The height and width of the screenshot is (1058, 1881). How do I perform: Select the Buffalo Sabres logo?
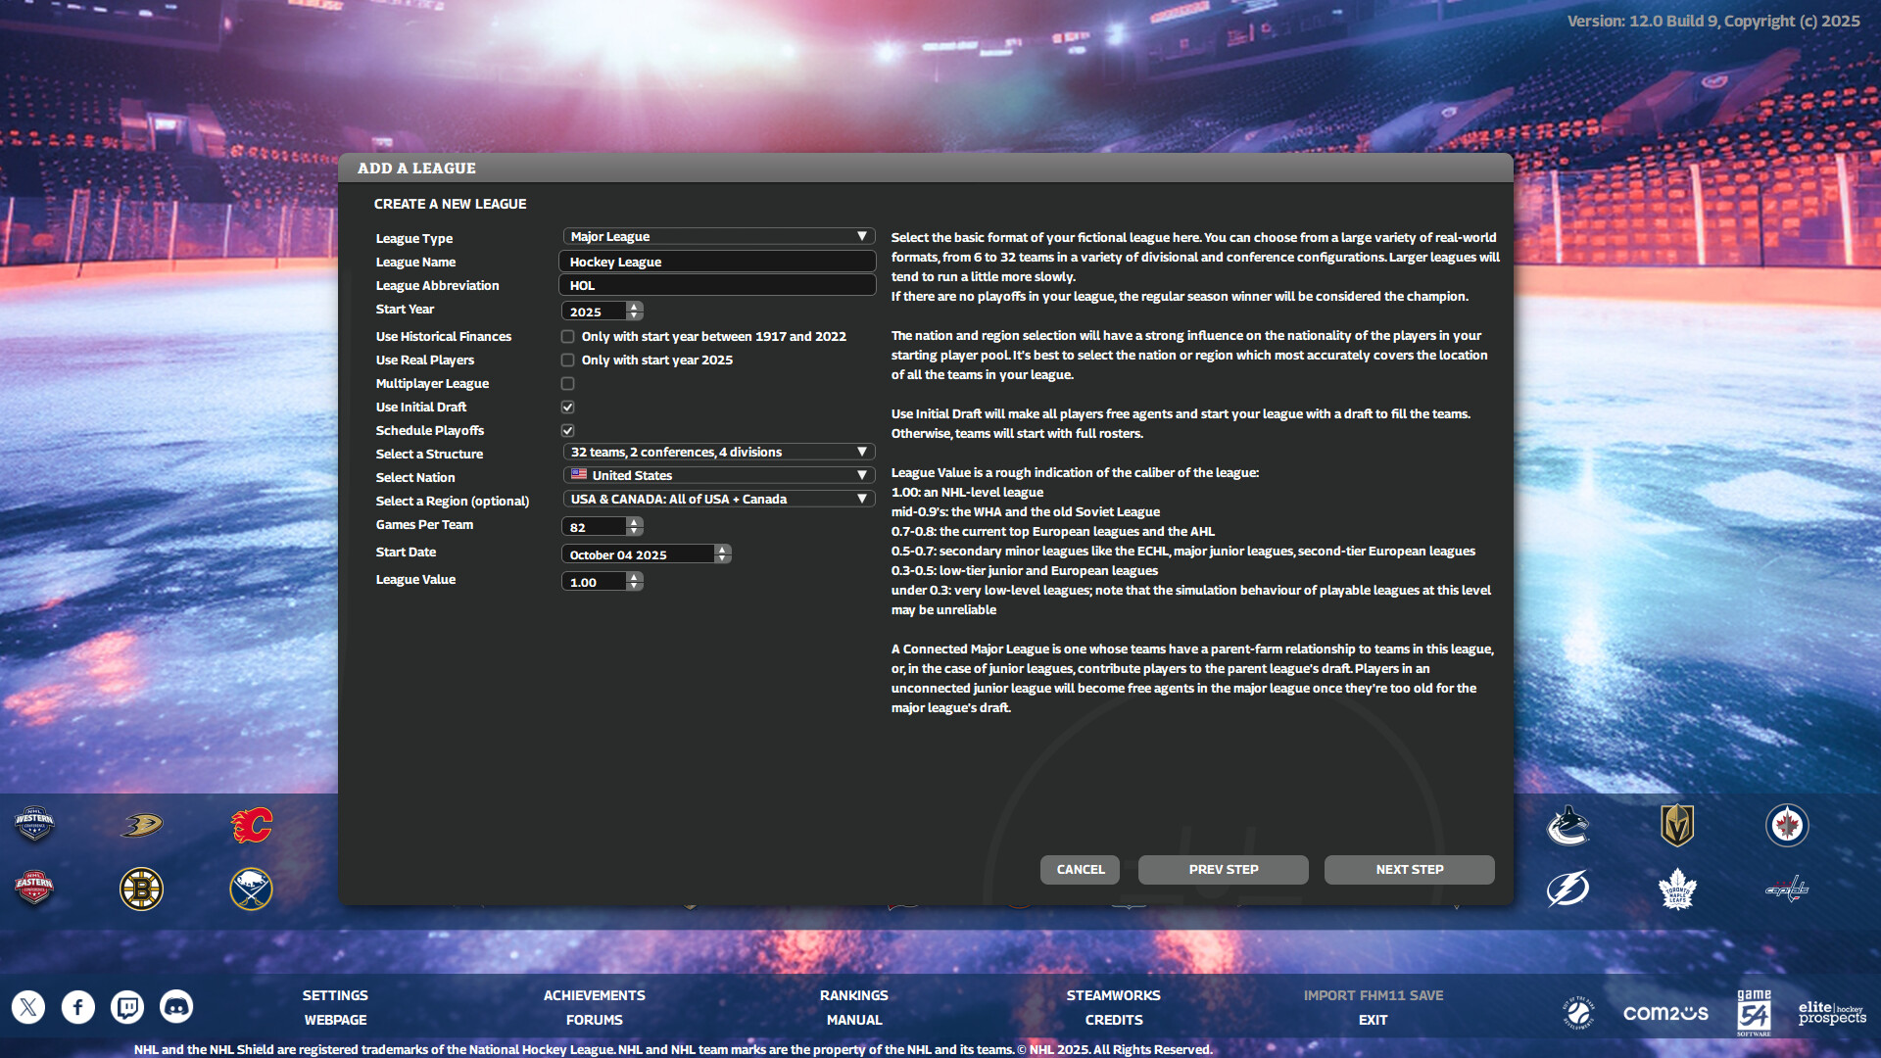coord(251,889)
